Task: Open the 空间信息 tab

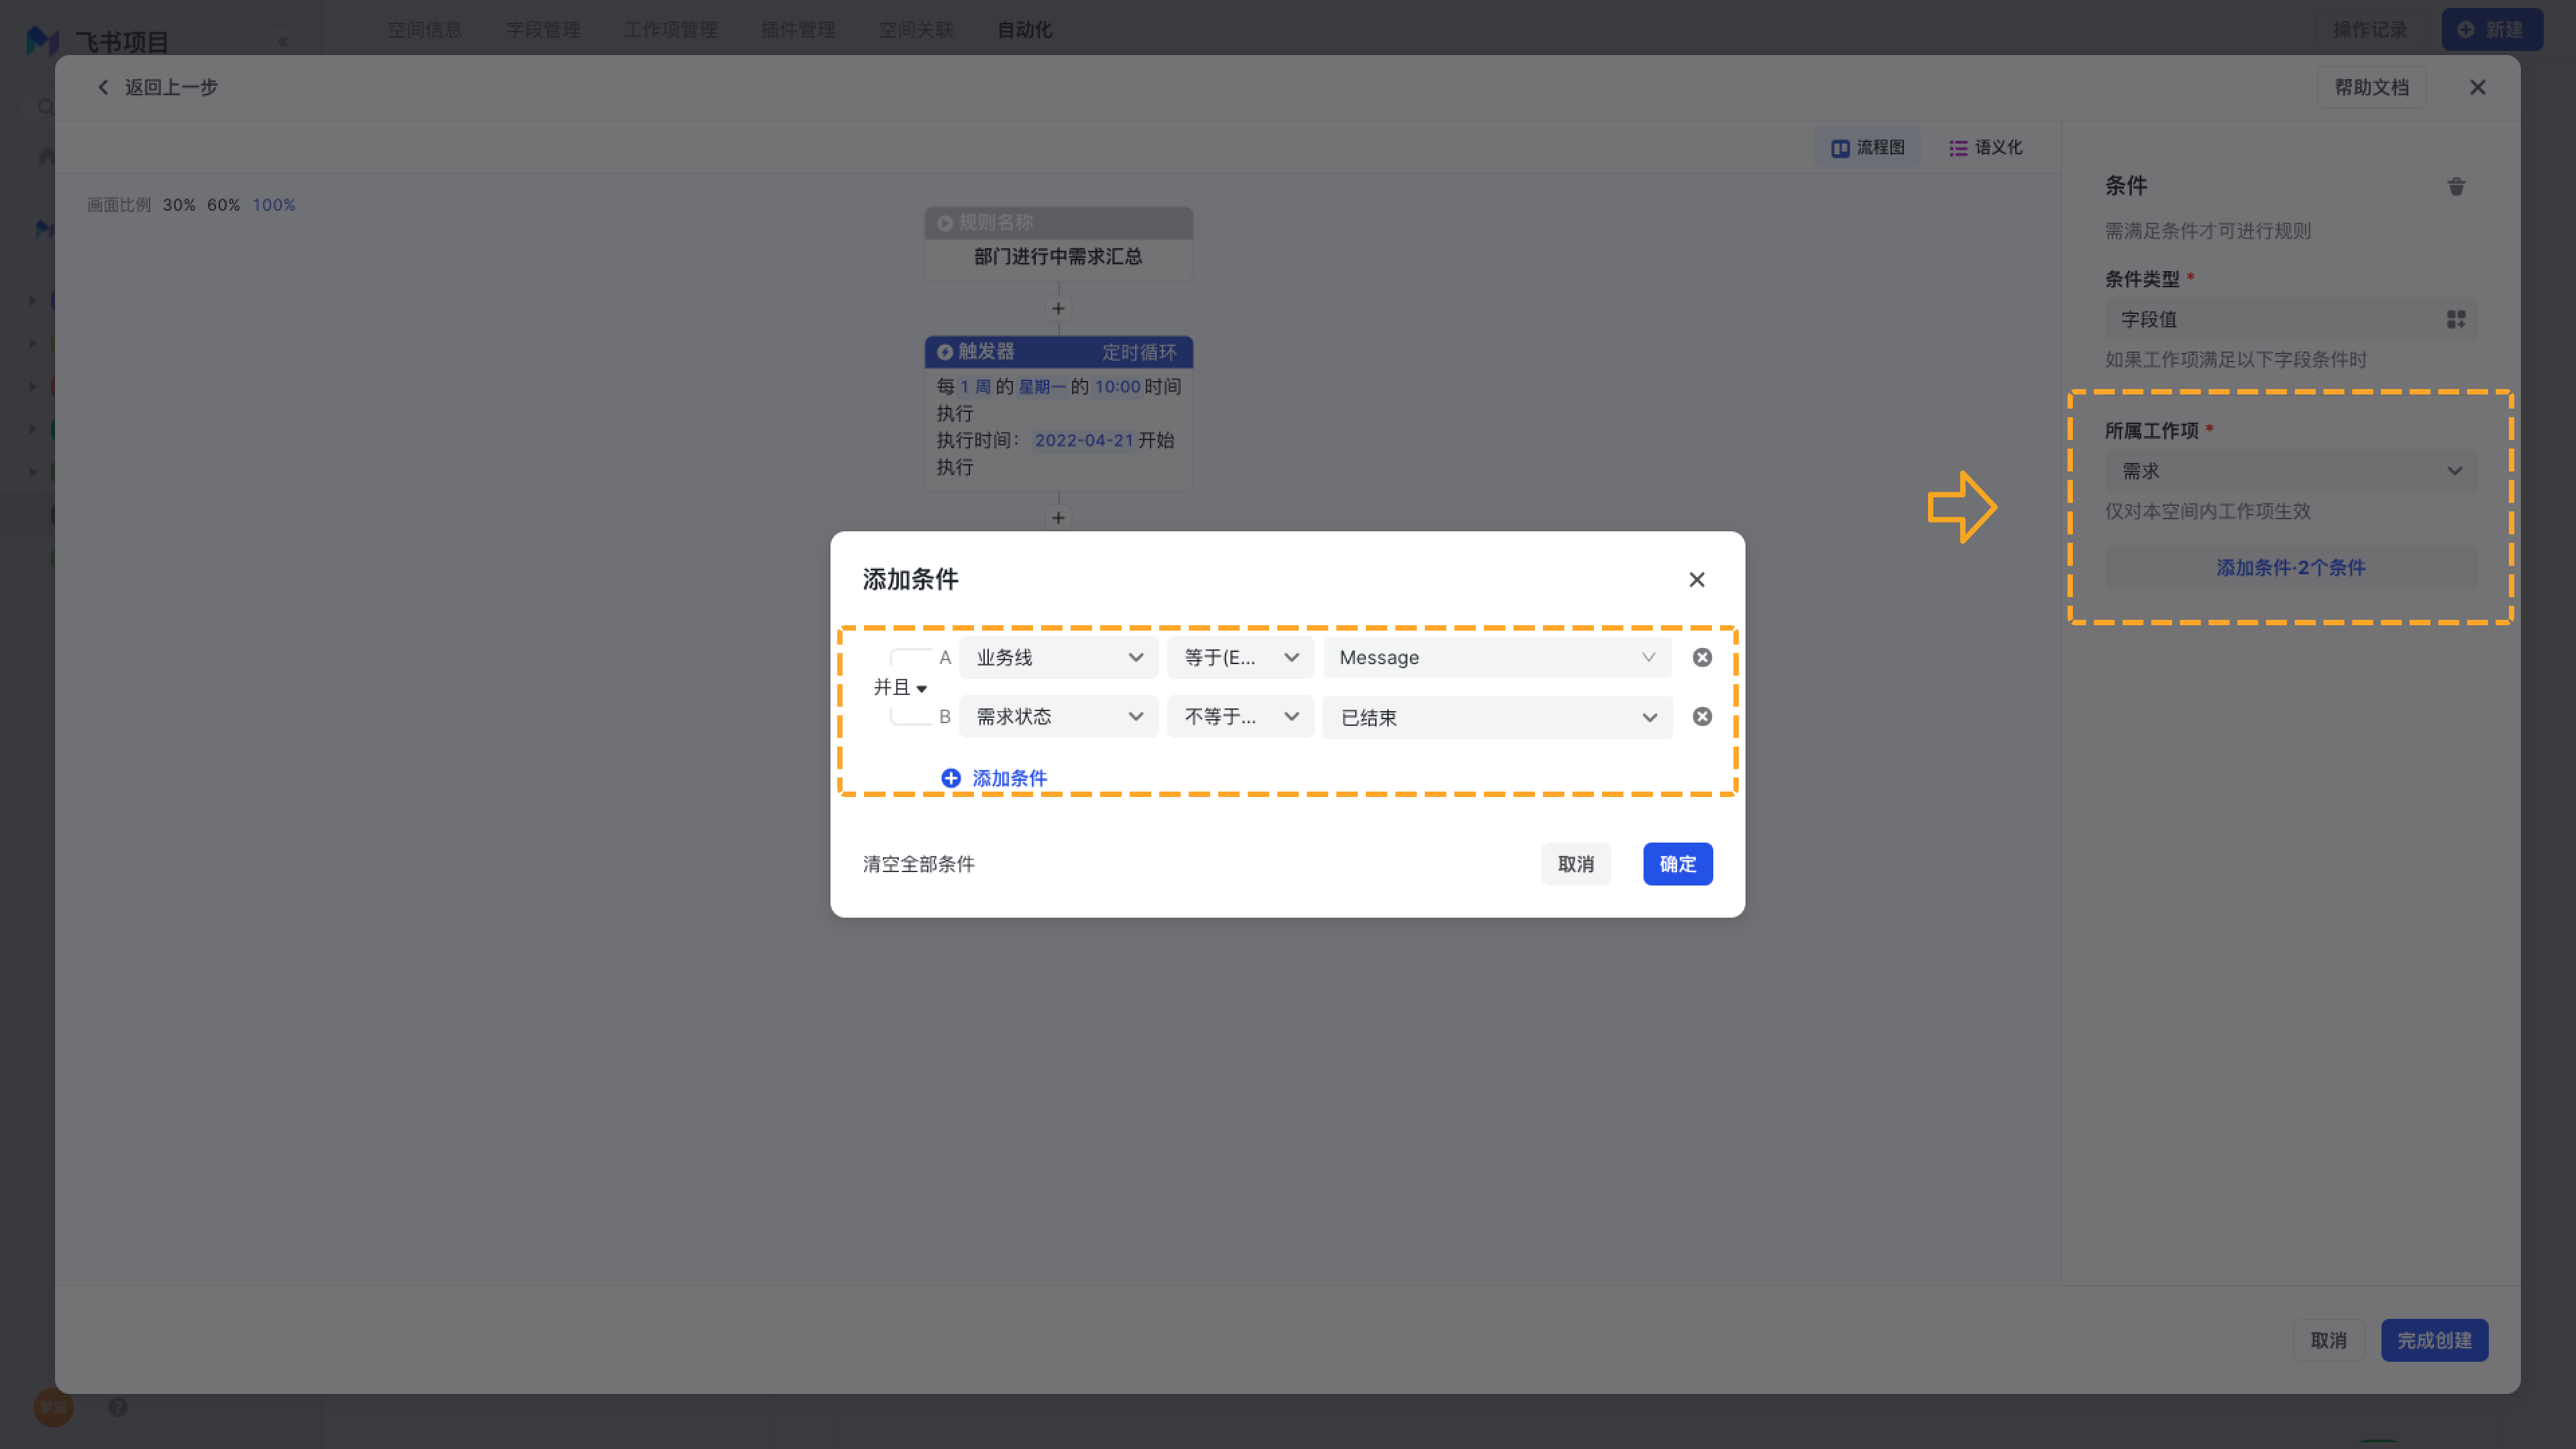Action: tap(425, 29)
